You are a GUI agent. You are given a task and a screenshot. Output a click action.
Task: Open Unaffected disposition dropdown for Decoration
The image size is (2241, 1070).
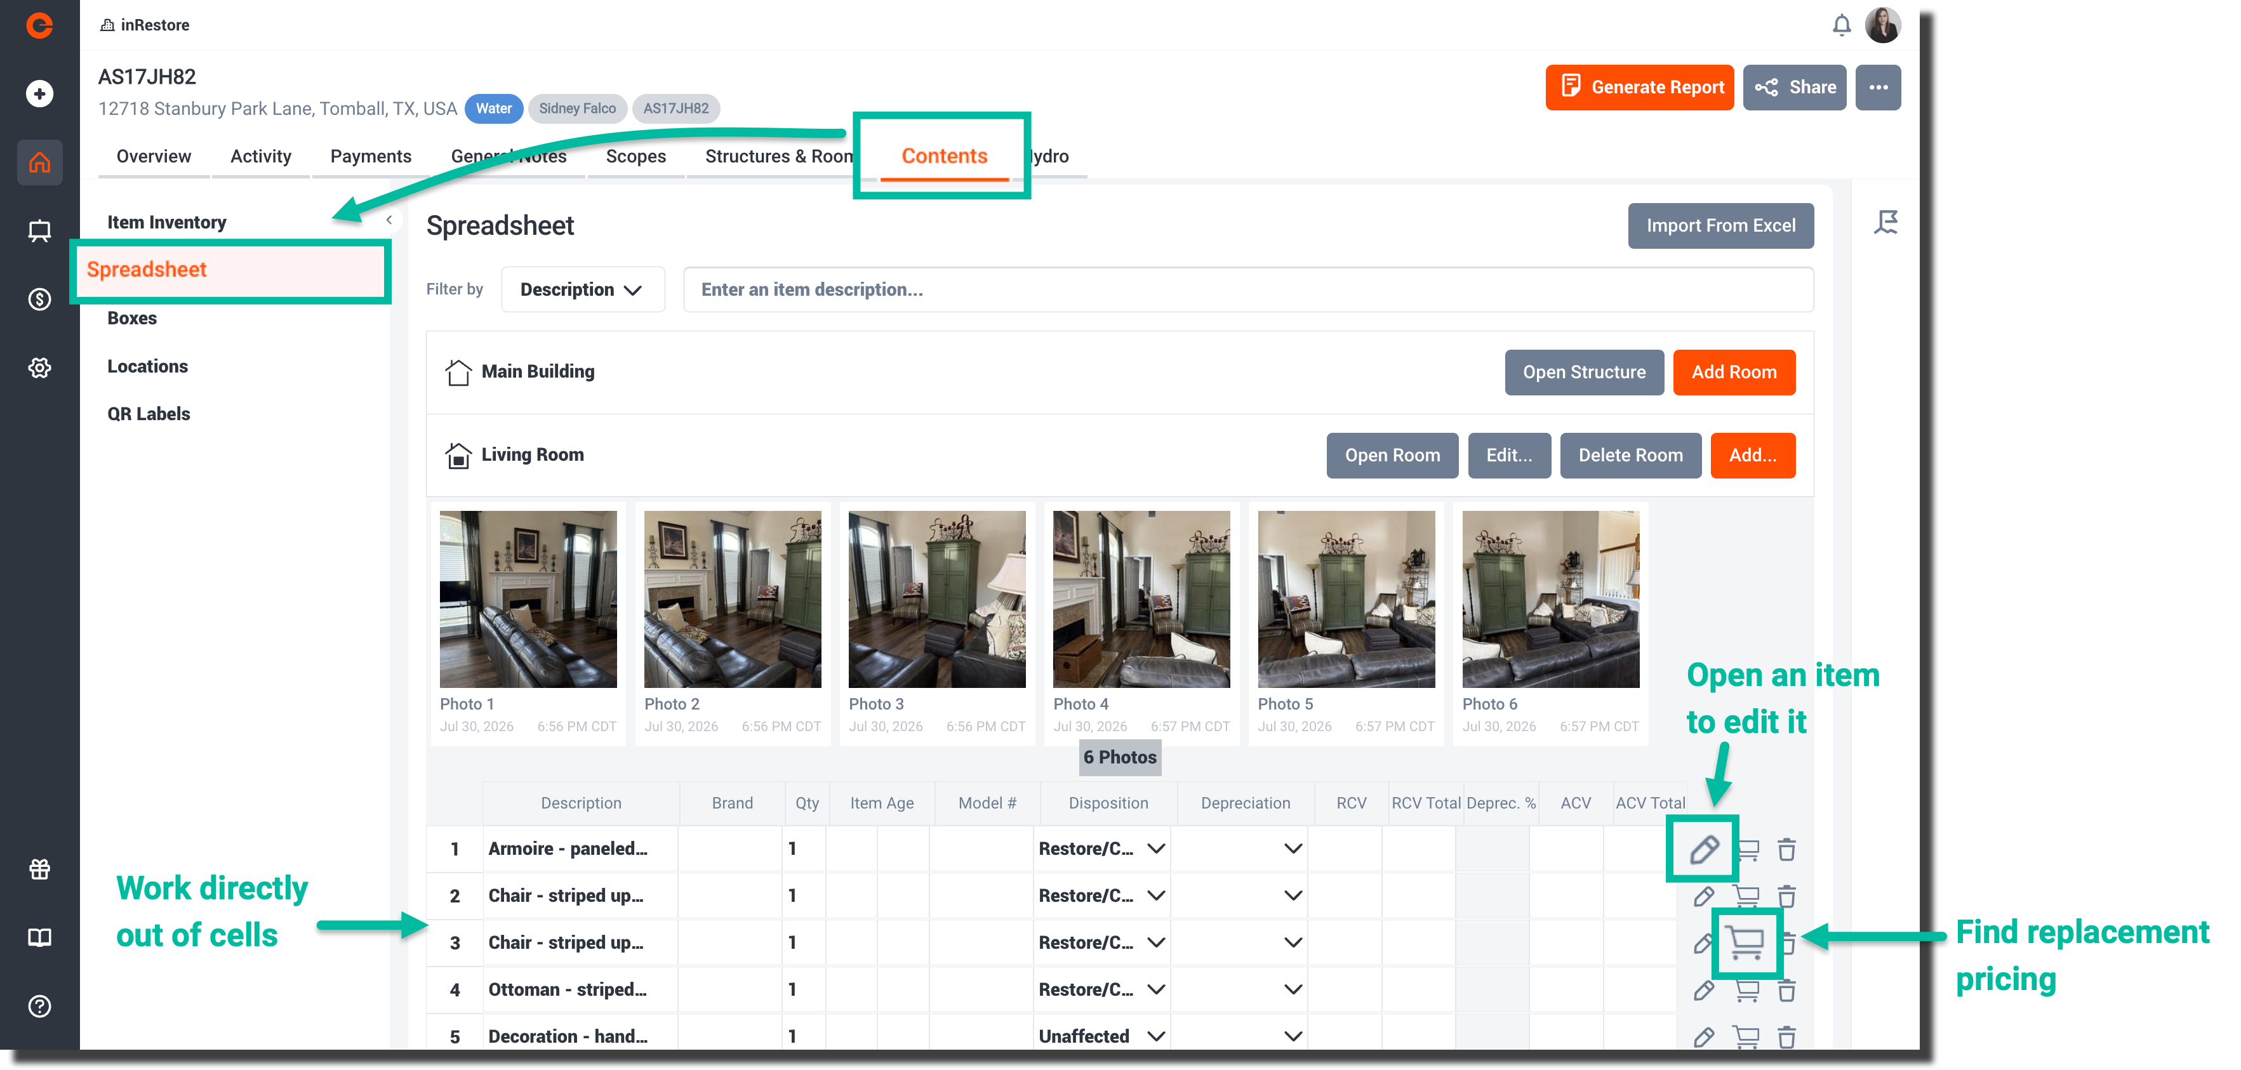click(x=1155, y=1036)
